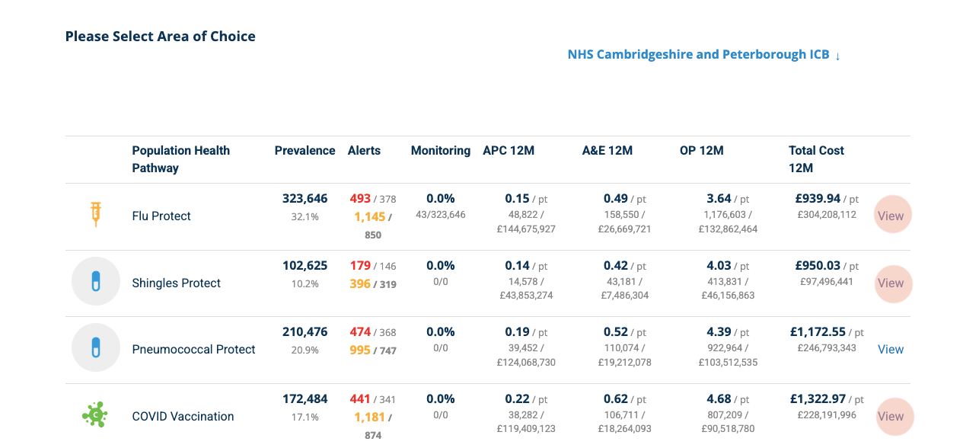Click the Pneumococcal Protect capsule icon
Screen dimensions: 963x448
tap(96, 348)
